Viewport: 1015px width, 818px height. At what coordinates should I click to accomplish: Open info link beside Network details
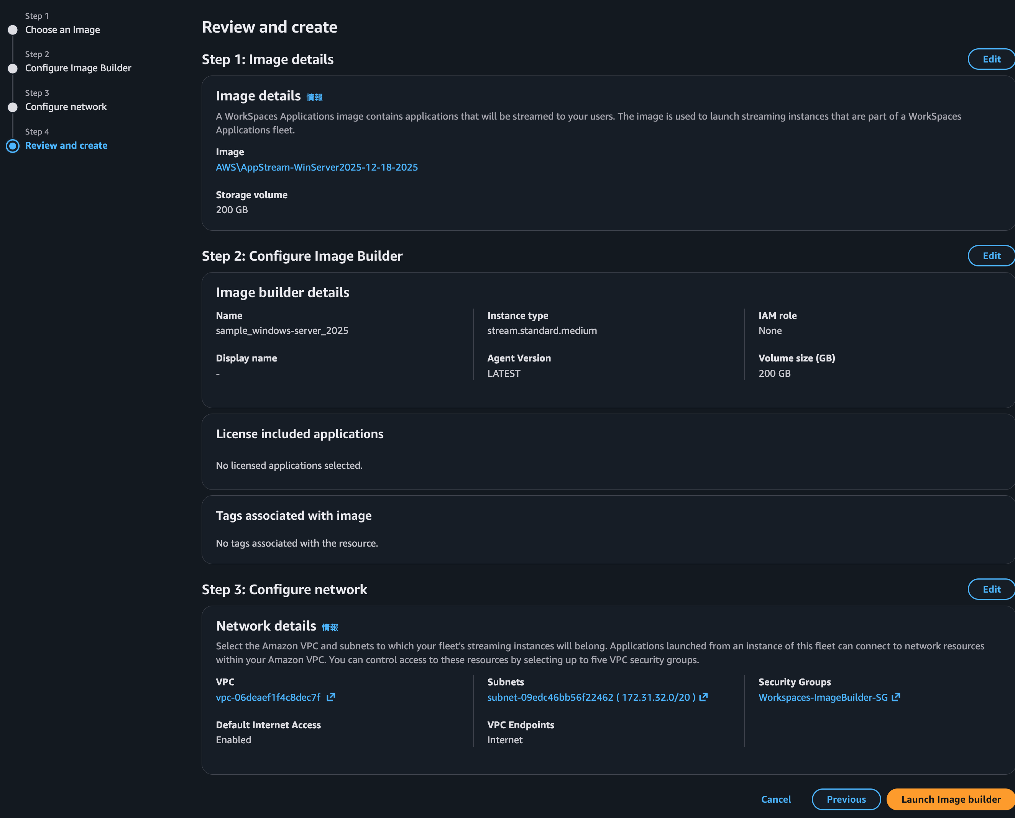(330, 627)
